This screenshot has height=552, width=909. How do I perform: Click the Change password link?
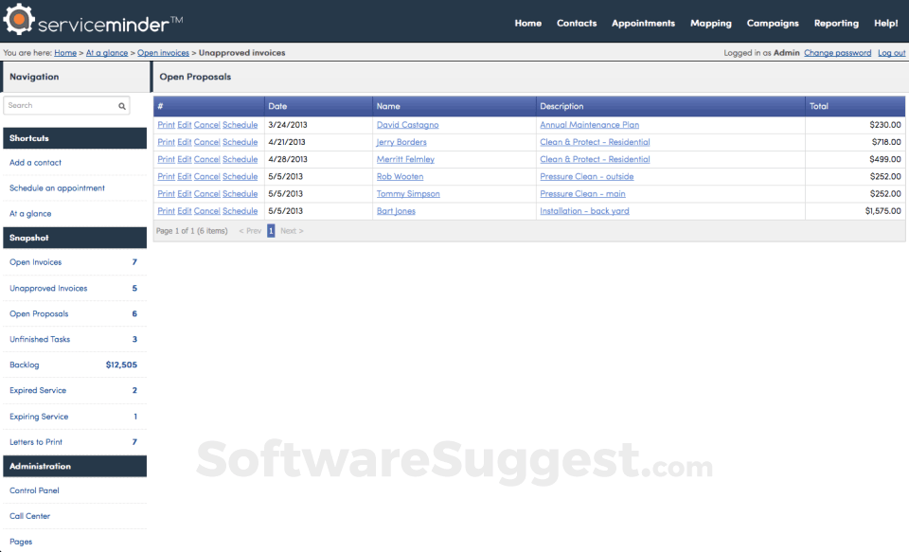837,53
